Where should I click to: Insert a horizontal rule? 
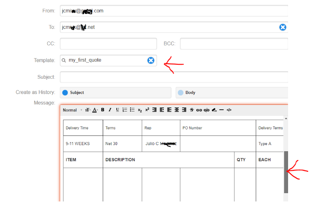222,110
